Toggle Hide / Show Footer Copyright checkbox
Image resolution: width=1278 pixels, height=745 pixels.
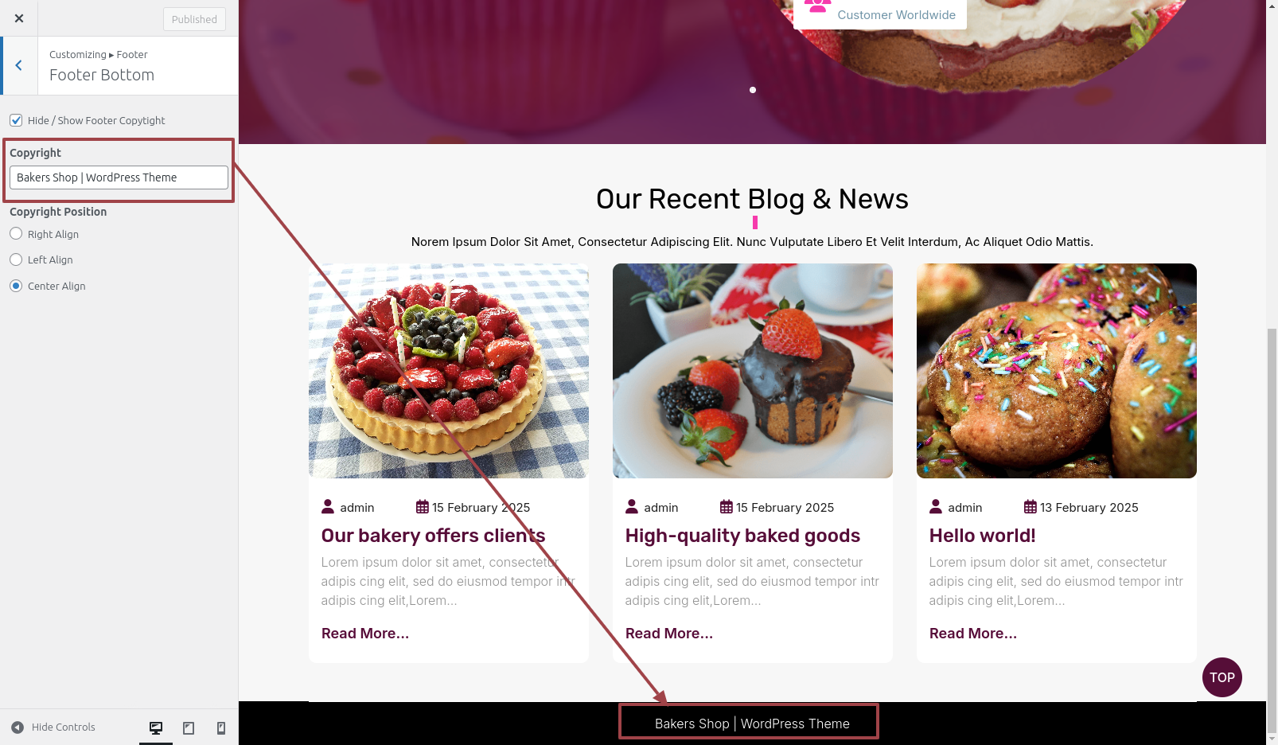coord(16,120)
